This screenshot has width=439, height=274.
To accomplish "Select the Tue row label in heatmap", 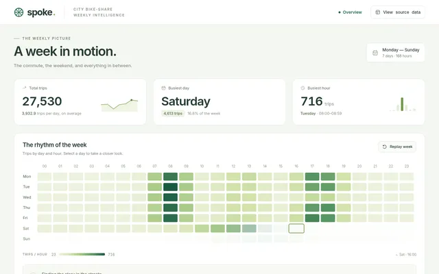I will 26,187.
